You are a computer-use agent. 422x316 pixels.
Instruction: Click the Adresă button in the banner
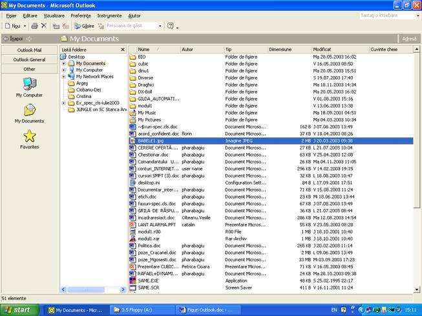coord(409,39)
